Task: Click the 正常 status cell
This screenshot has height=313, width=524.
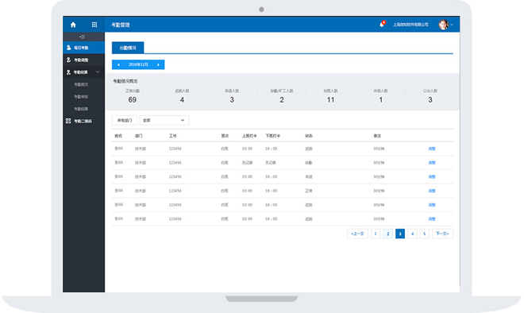Action: [309, 191]
